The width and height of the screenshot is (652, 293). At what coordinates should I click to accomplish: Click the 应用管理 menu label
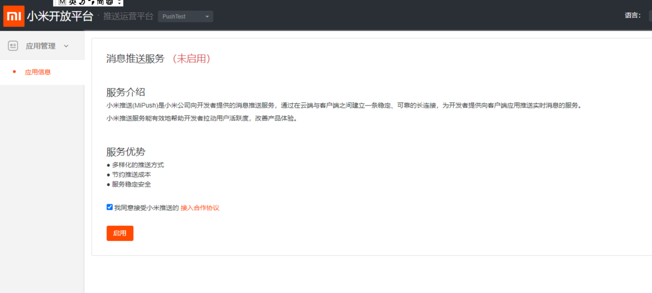[40, 46]
